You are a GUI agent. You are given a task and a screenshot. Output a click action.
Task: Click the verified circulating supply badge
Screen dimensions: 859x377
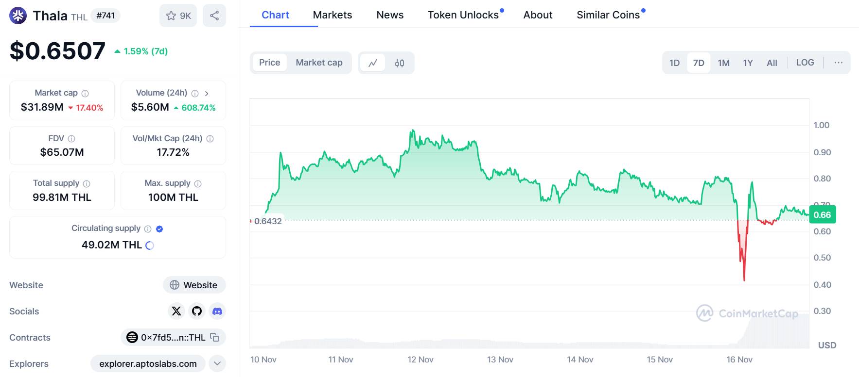pos(159,229)
